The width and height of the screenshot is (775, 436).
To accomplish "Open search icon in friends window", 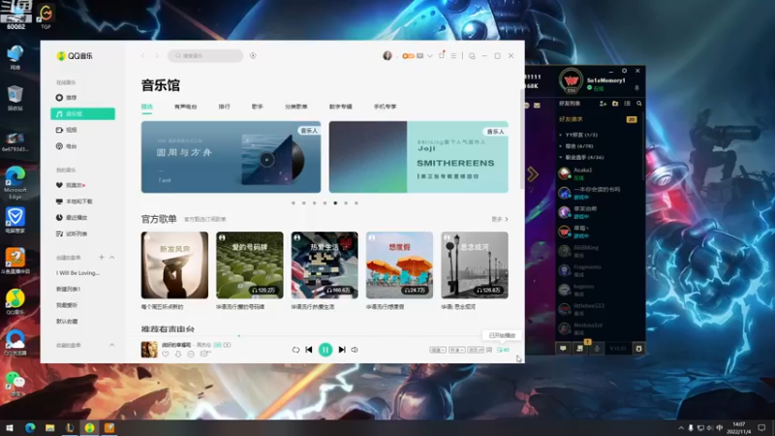I will [639, 104].
